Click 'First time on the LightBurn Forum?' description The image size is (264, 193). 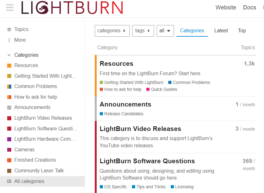(150, 74)
